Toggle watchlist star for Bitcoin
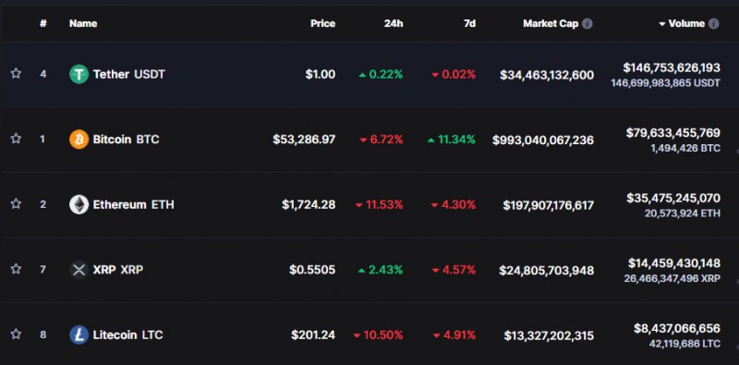The height and width of the screenshot is (365, 739). point(16,139)
